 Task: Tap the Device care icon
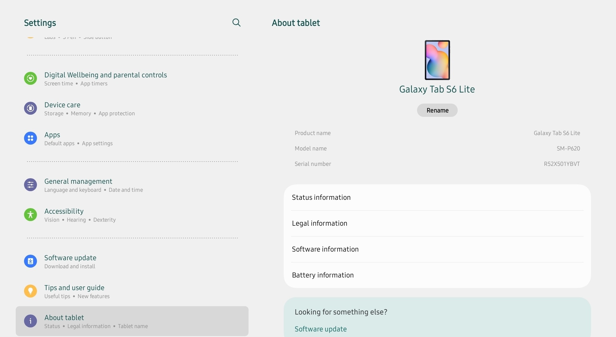pyautogui.click(x=30, y=108)
